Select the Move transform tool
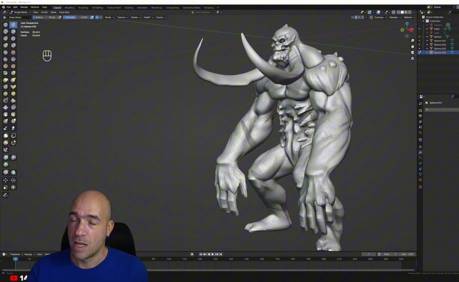The image size is (459, 282). 5,180
